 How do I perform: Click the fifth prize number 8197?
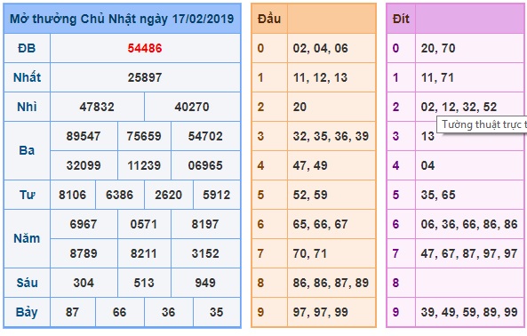tap(205, 224)
